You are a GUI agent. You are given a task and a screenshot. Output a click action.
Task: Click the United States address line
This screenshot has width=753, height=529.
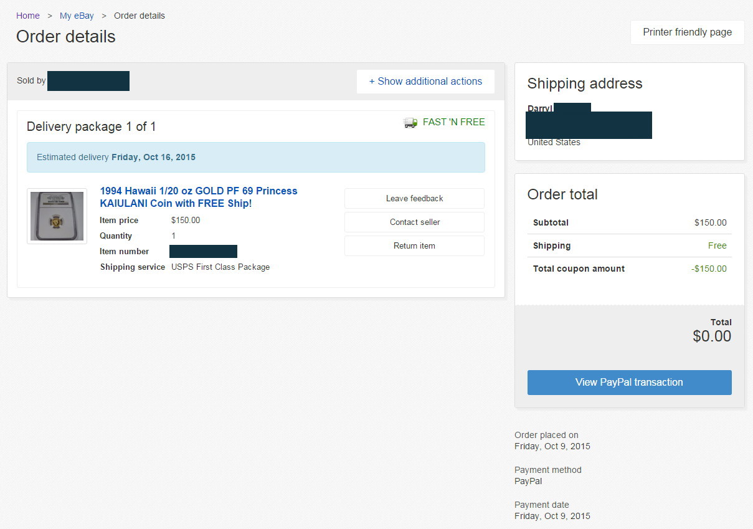coord(554,142)
